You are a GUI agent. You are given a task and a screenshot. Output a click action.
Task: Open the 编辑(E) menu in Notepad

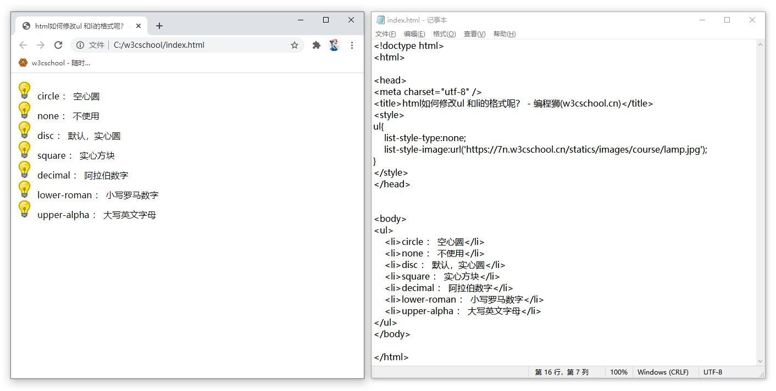tap(414, 34)
